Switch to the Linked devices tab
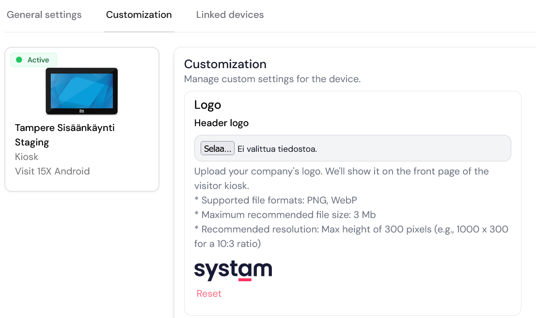 click(230, 15)
